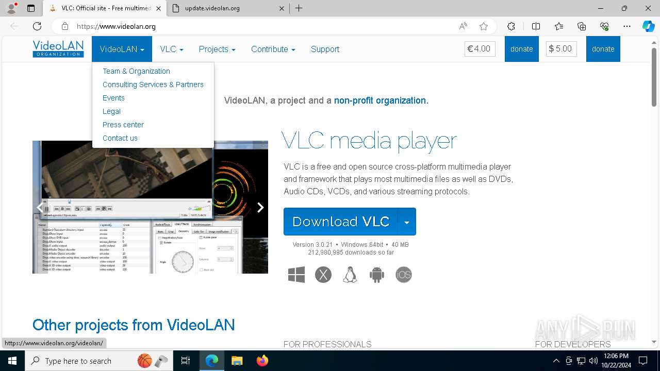Add page to favorites star icon
Viewport: 660px width, 371px height.
(483, 26)
